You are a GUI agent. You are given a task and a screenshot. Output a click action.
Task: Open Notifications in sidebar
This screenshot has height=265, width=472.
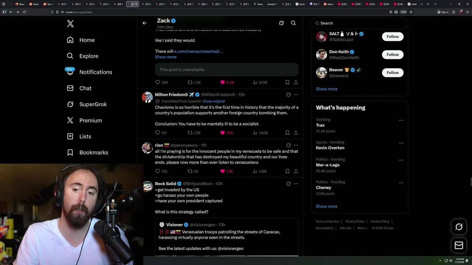[x=89, y=72]
